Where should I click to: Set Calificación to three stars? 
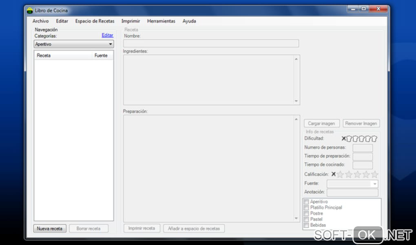coord(358,174)
